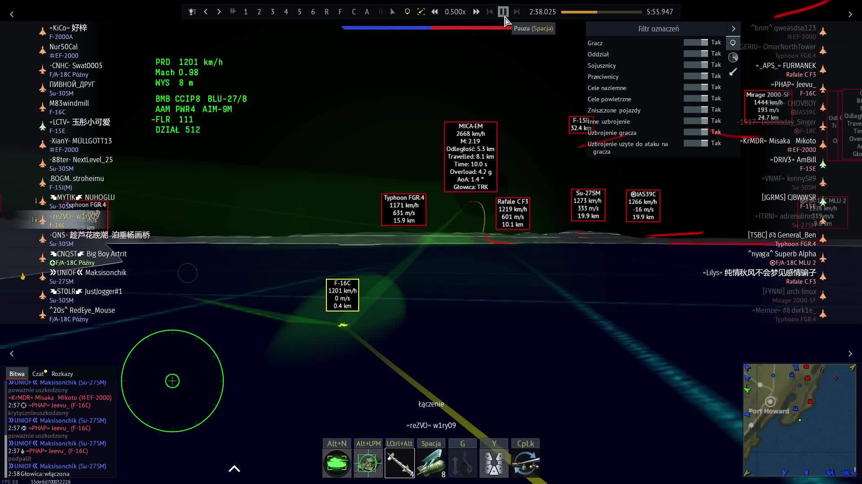Click the CpLk weapon switch icon
862x484 pixels.
pos(525,463)
